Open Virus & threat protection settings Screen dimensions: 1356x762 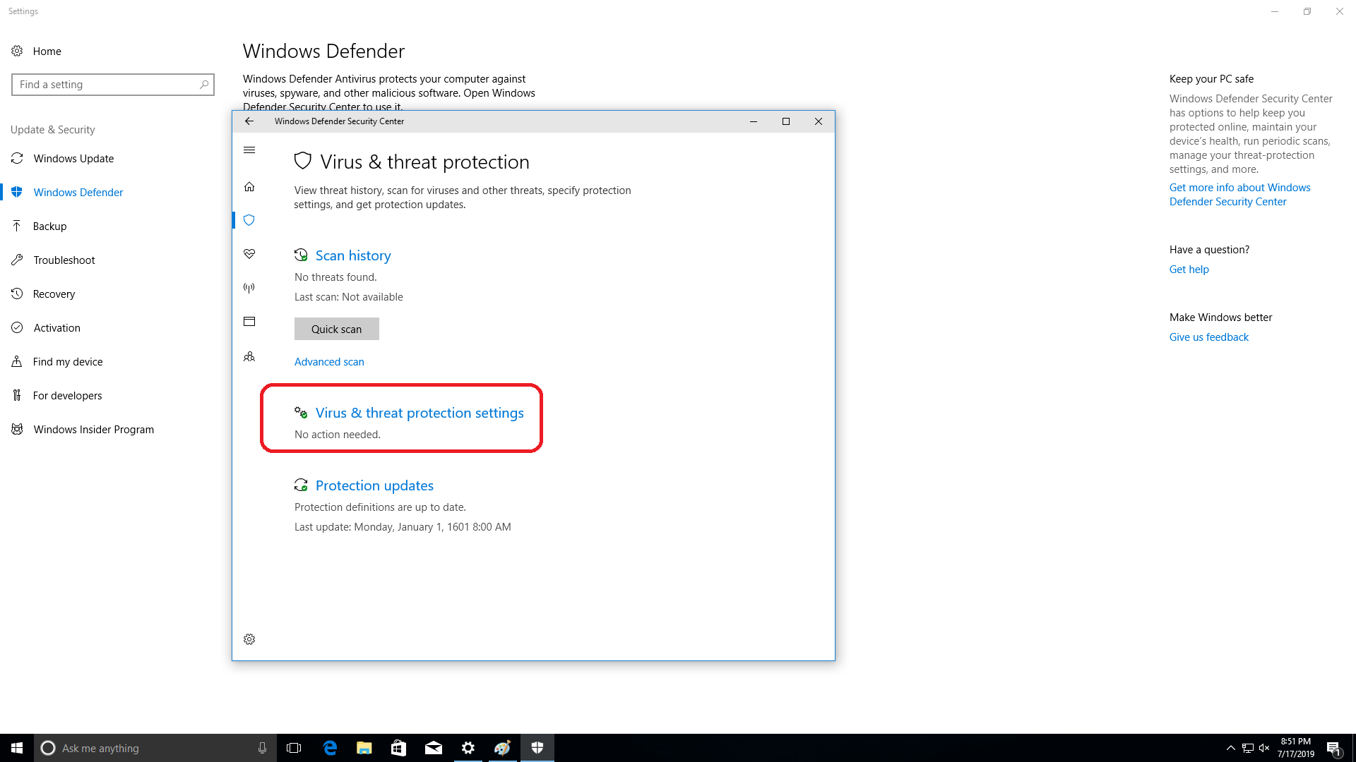420,413
